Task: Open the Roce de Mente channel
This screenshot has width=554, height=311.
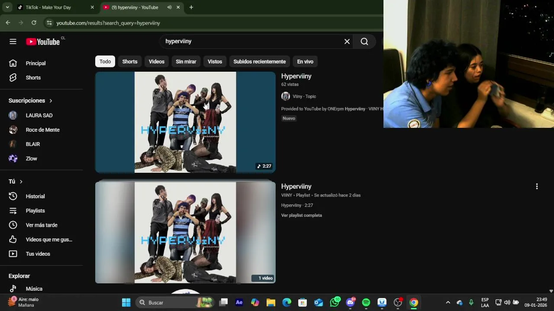Action: tap(42, 130)
